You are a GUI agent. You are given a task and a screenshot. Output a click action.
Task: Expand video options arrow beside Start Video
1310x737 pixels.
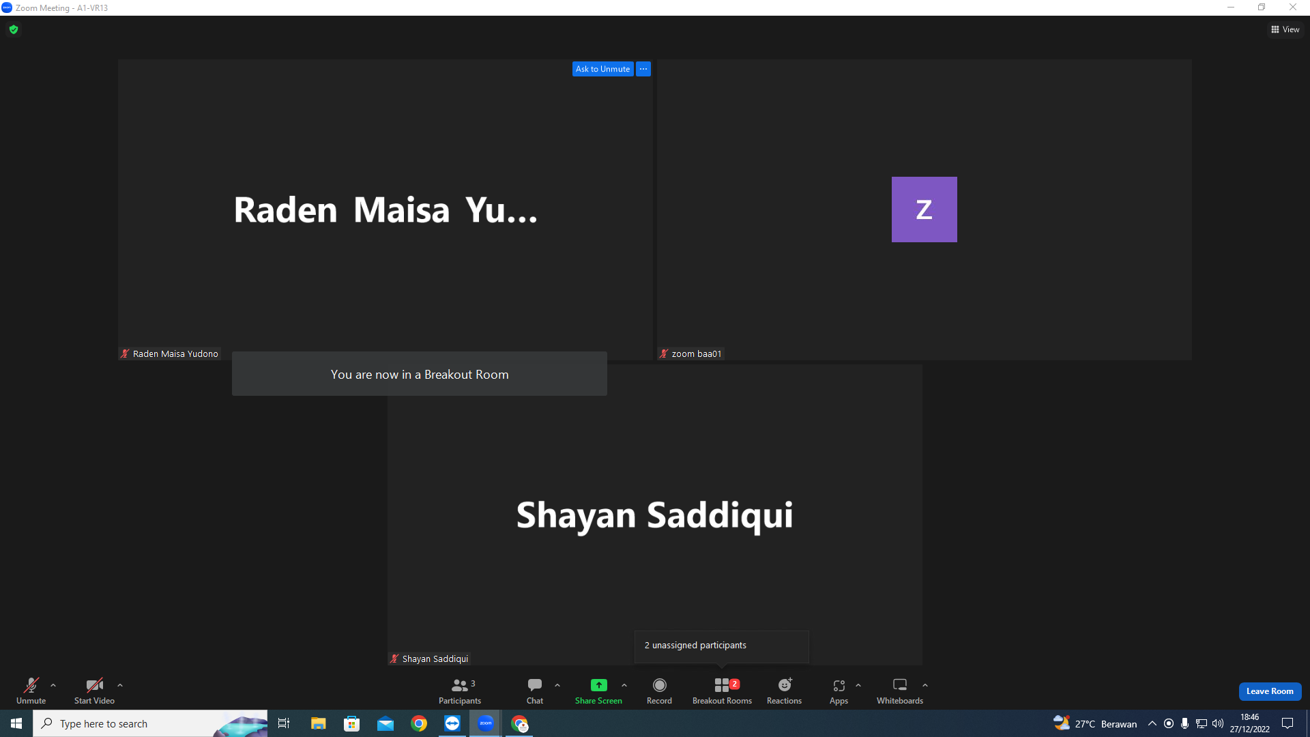point(120,685)
